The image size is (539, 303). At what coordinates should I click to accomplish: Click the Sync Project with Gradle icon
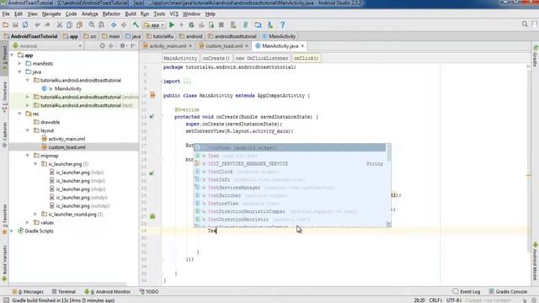pos(245,24)
